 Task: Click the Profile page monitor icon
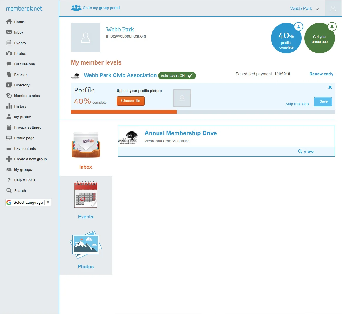[9, 138]
